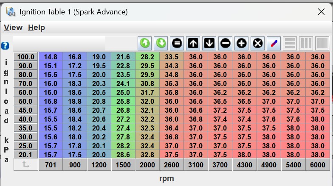
Task: Select the 27.8 spark advance cell
Action: pyautogui.click(x=123, y=137)
